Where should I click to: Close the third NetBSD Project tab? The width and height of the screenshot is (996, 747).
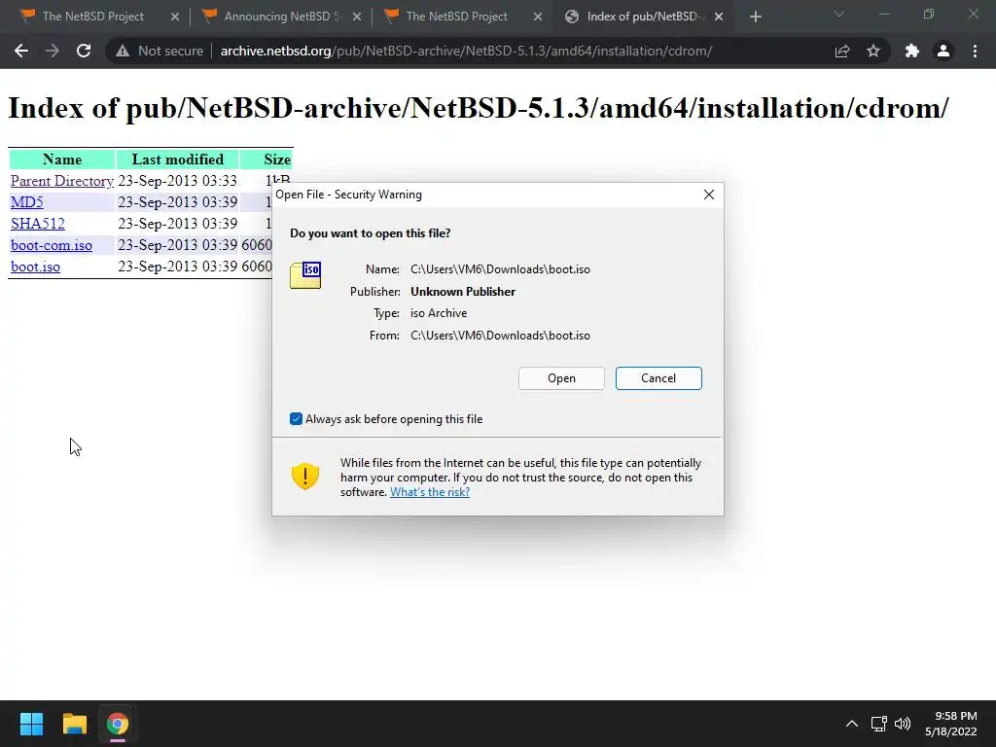point(537,17)
